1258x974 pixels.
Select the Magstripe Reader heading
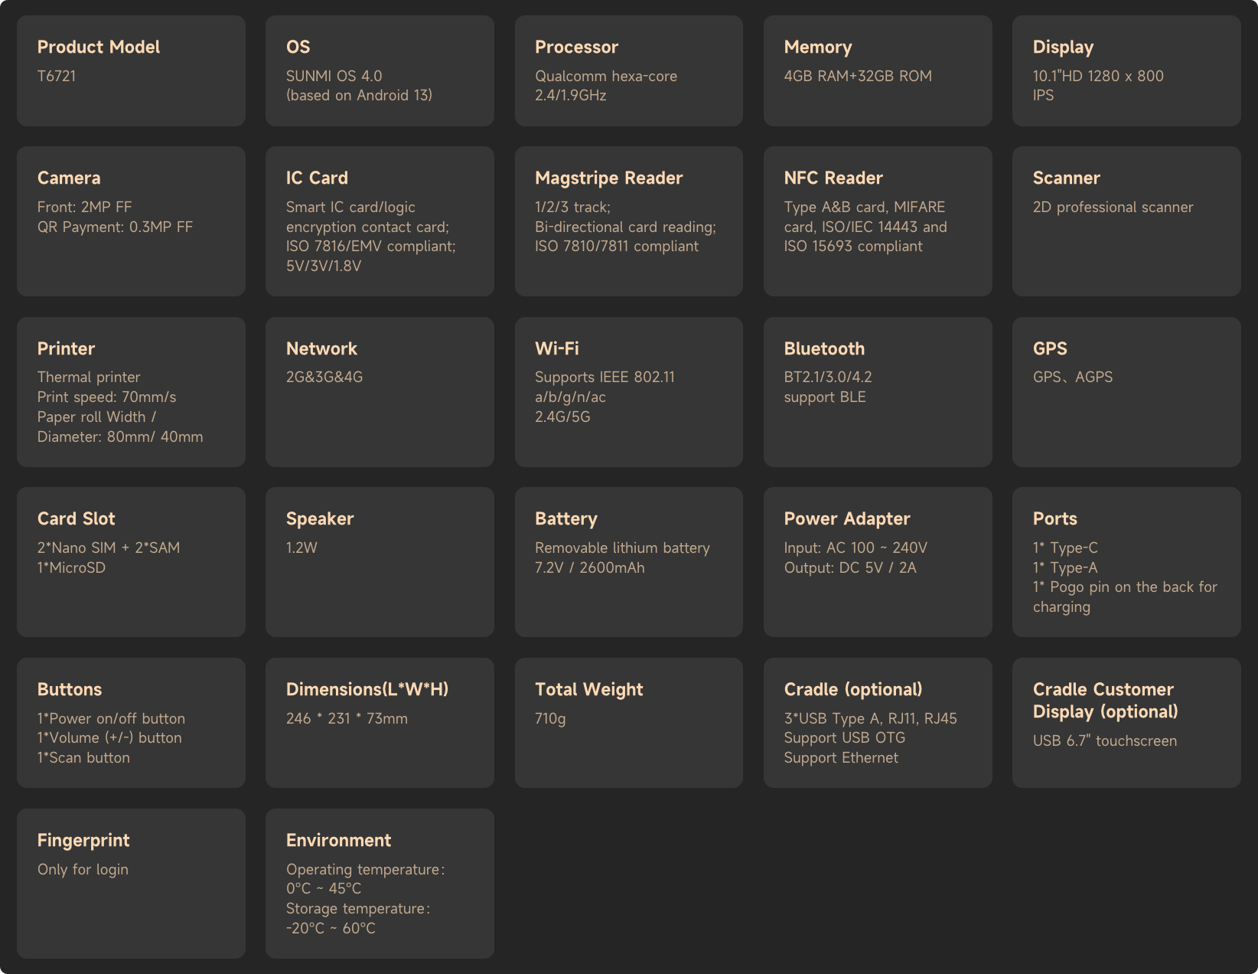(608, 178)
